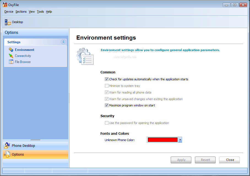
Task: Click the Fonts and Colors section heading
Action: [x=115, y=133]
